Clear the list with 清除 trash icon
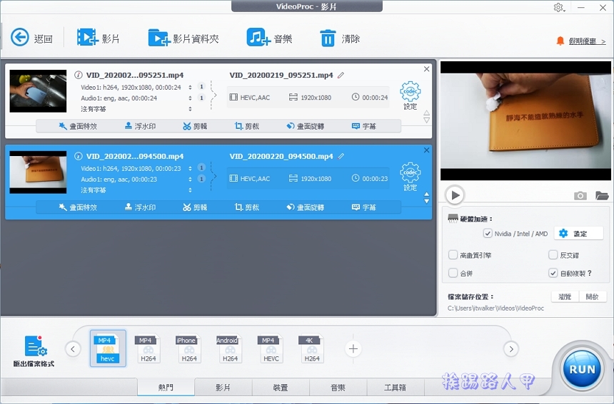This screenshot has height=404, width=614. [340, 38]
